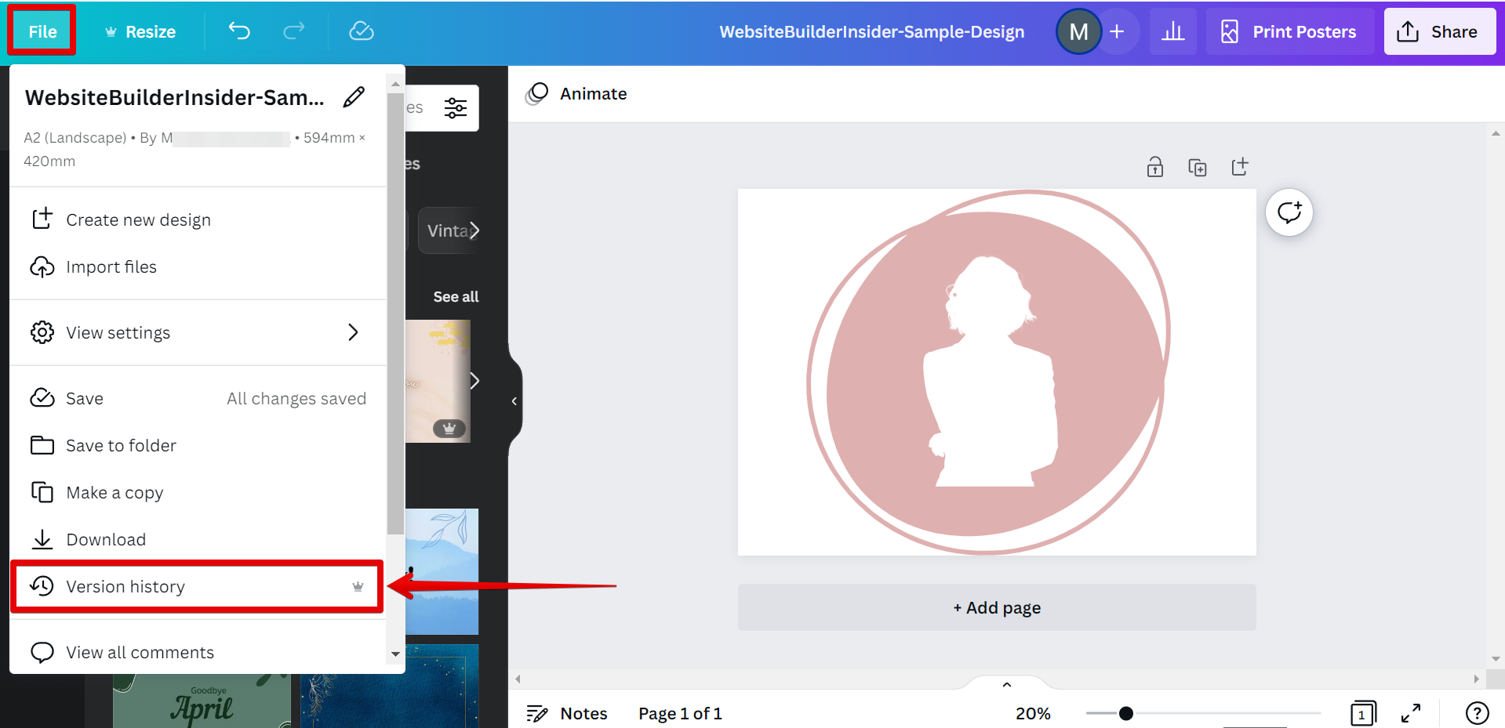The height and width of the screenshot is (728, 1505).
Task: Toggle full screen presentation view
Action: (x=1410, y=713)
